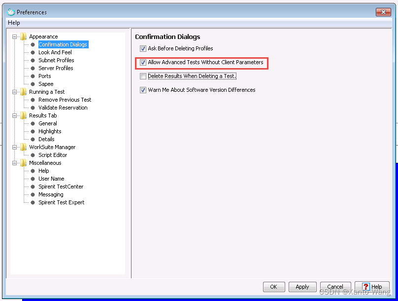Collapse the Miscellaneous tree node
Screen dimensions: 398x301
(x=15, y=163)
